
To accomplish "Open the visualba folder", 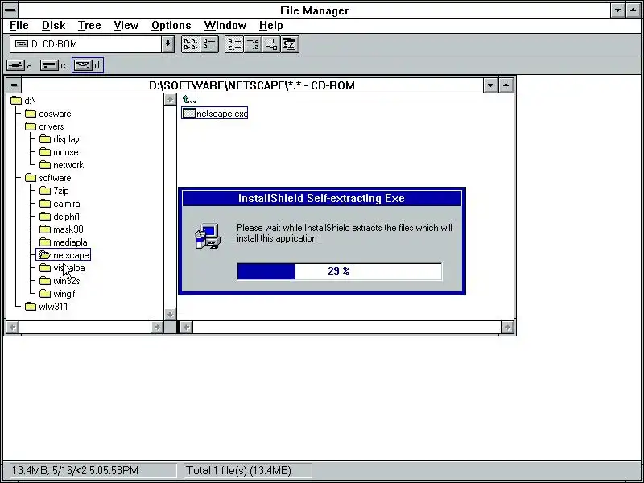I will point(62,268).
